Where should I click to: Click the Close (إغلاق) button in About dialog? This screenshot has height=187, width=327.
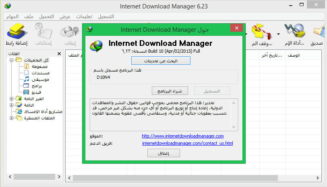point(163,153)
